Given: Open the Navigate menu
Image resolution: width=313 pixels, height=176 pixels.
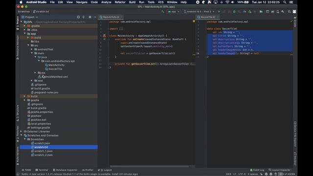Looking at the screenshot, I should (x=82, y=2).
